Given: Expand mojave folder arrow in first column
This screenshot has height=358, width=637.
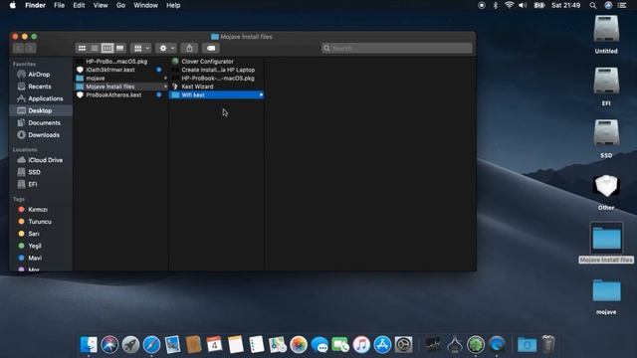Looking at the screenshot, I should coord(165,78).
